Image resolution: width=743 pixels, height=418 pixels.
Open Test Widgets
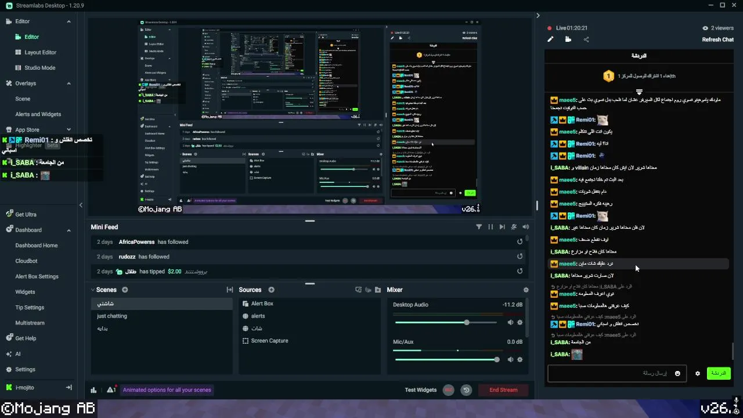point(420,390)
